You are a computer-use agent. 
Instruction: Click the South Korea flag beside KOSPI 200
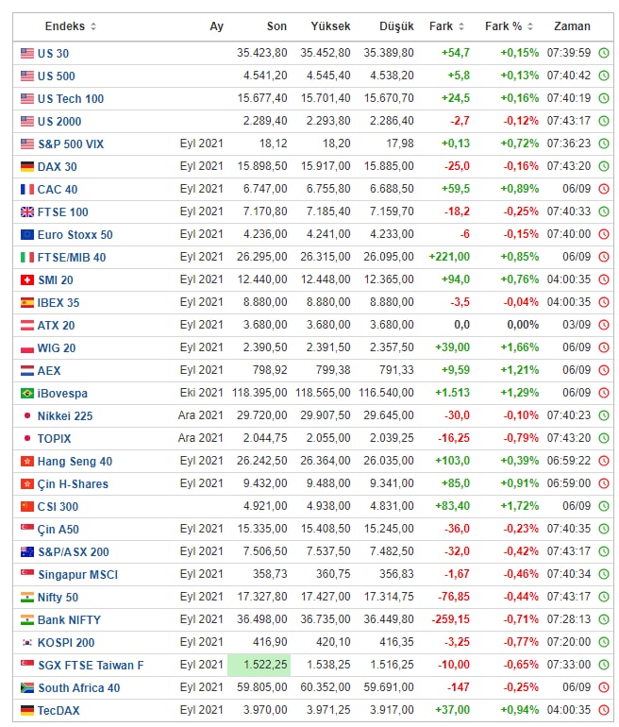(27, 642)
